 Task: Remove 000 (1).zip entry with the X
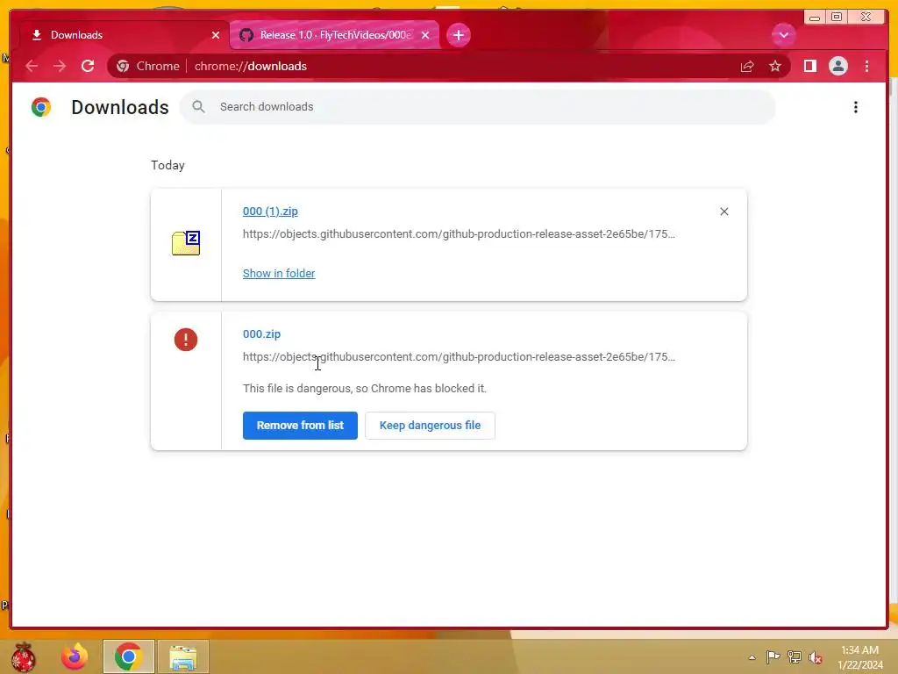723,212
